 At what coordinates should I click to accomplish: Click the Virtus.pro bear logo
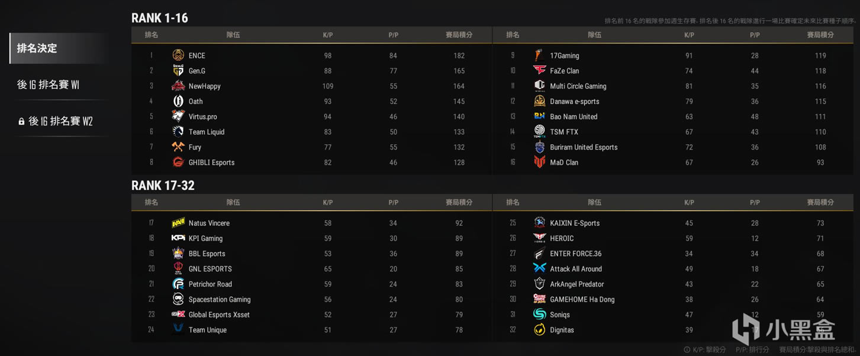point(178,116)
